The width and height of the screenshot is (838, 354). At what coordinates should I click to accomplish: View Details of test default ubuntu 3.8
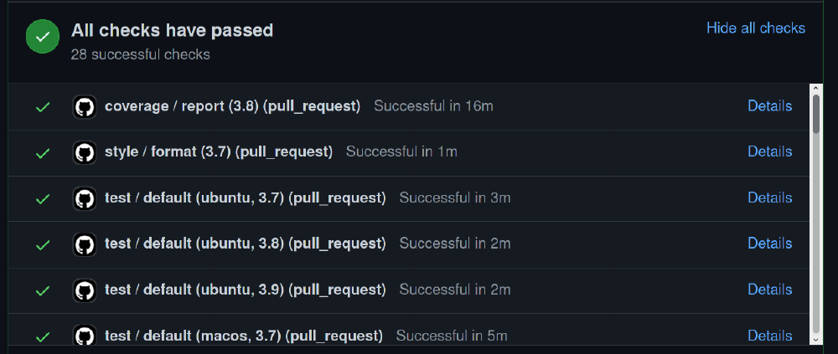[769, 244]
